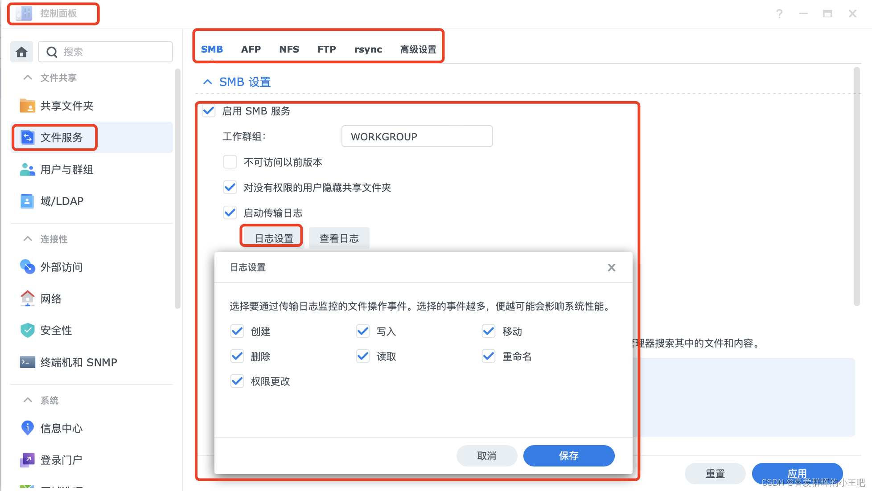Uncheck the Create (创建) event checkbox

click(x=237, y=331)
